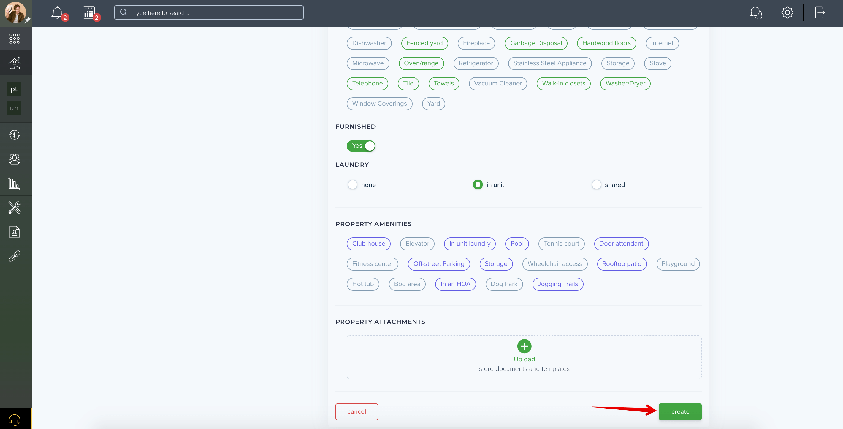Toggle the unit amenities Storage chip

618,63
